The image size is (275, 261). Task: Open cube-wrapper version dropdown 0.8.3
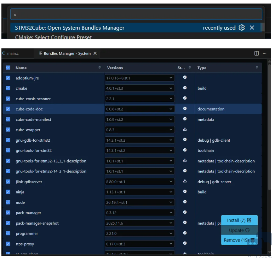[x=139, y=130]
